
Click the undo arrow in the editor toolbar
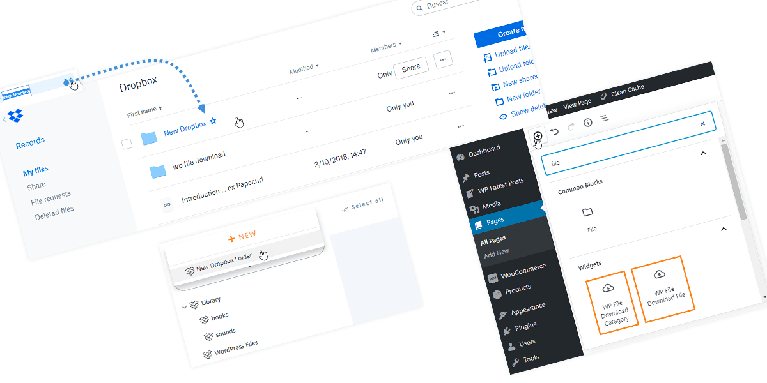click(555, 131)
